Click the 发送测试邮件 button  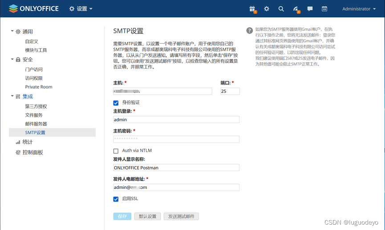click(181, 217)
